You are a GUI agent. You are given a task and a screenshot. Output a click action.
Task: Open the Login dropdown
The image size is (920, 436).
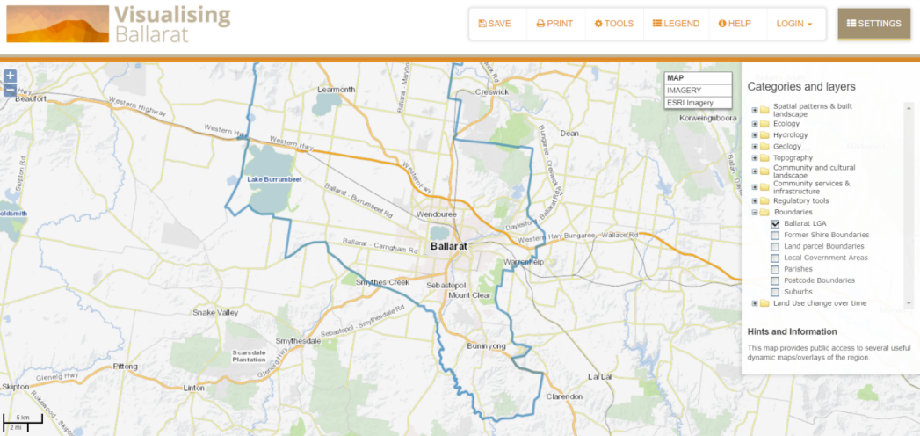tap(793, 24)
